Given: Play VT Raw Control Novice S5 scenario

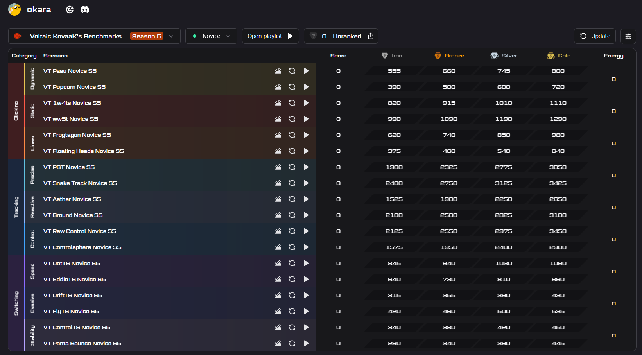Looking at the screenshot, I should pyautogui.click(x=307, y=231).
